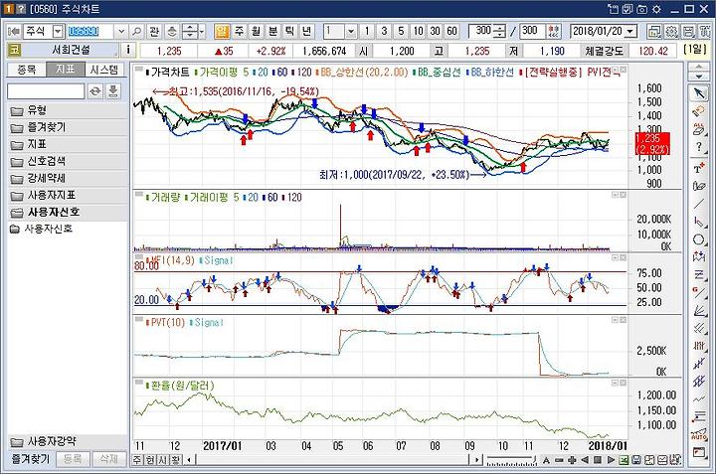This screenshot has width=716, height=474.
Task: Switch to 년 yearly chart period
Action: (306, 32)
